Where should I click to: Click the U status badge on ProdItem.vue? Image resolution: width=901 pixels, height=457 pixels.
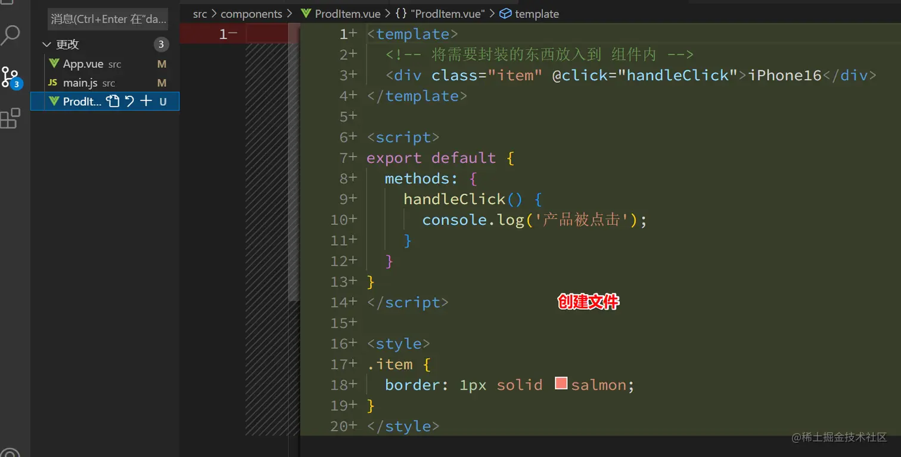(163, 102)
